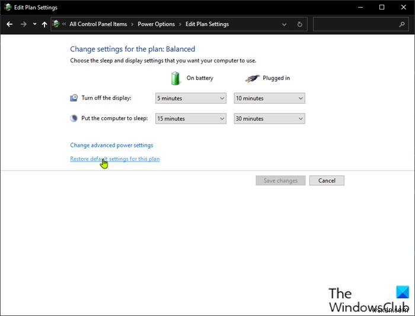This screenshot has width=415, height=316.
Task: Refresh the Edit Plan Settings page
Action: 299,25
